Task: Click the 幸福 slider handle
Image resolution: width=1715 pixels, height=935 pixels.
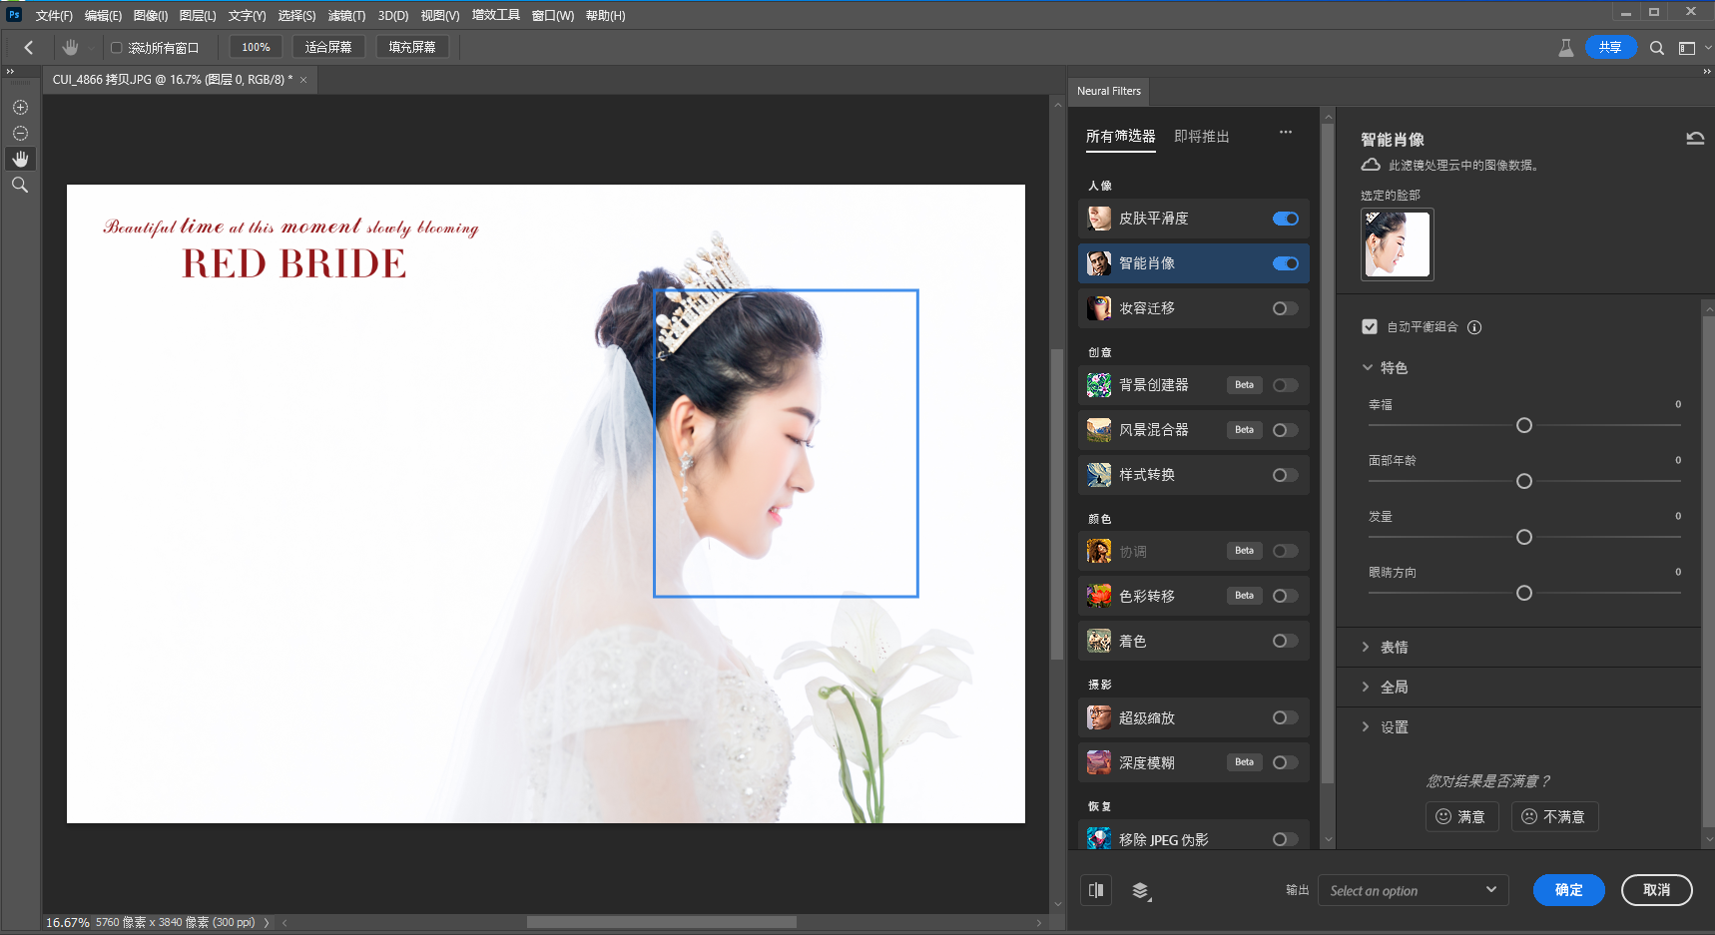Action: 1523,426
